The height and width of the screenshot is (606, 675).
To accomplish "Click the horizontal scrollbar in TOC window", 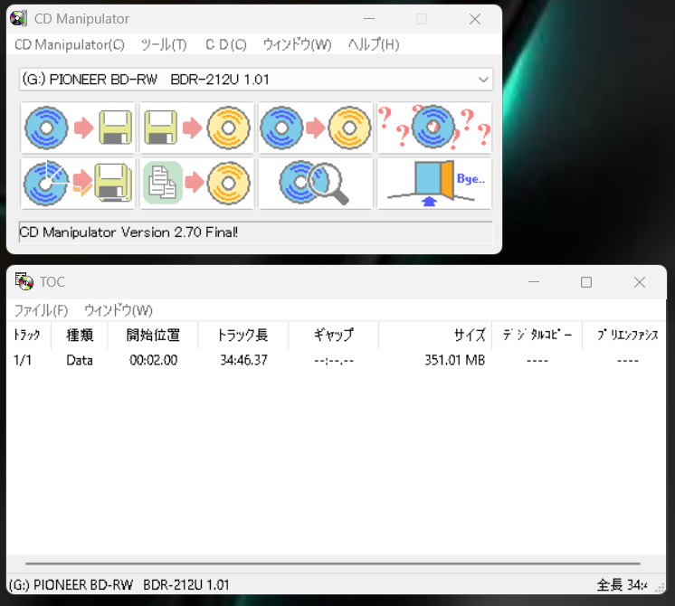I will 333,563.
